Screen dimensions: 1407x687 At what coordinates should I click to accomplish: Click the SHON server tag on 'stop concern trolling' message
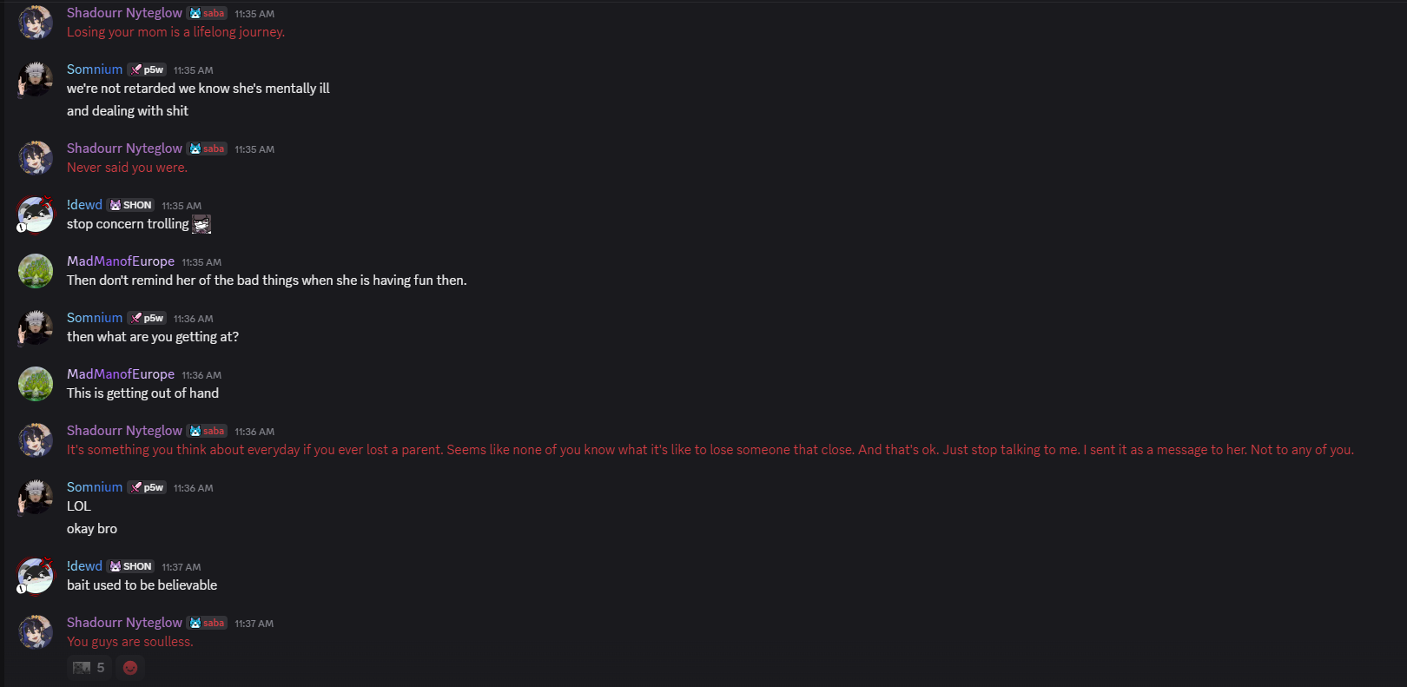tap(131, 205)
